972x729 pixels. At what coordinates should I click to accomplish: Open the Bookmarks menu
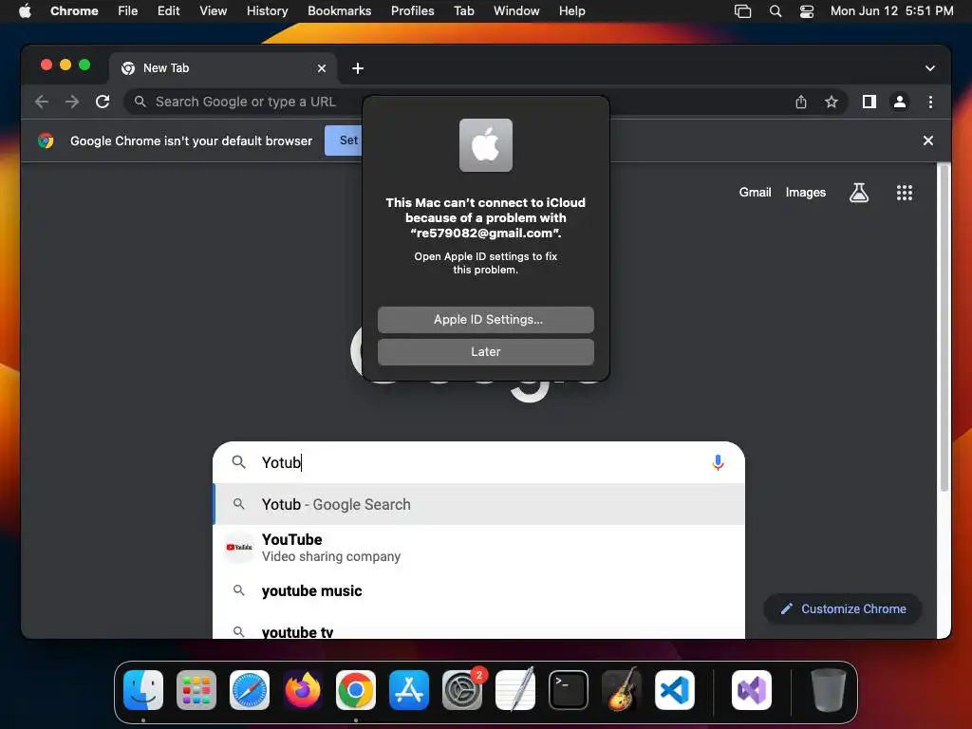(x=339, y=11)
